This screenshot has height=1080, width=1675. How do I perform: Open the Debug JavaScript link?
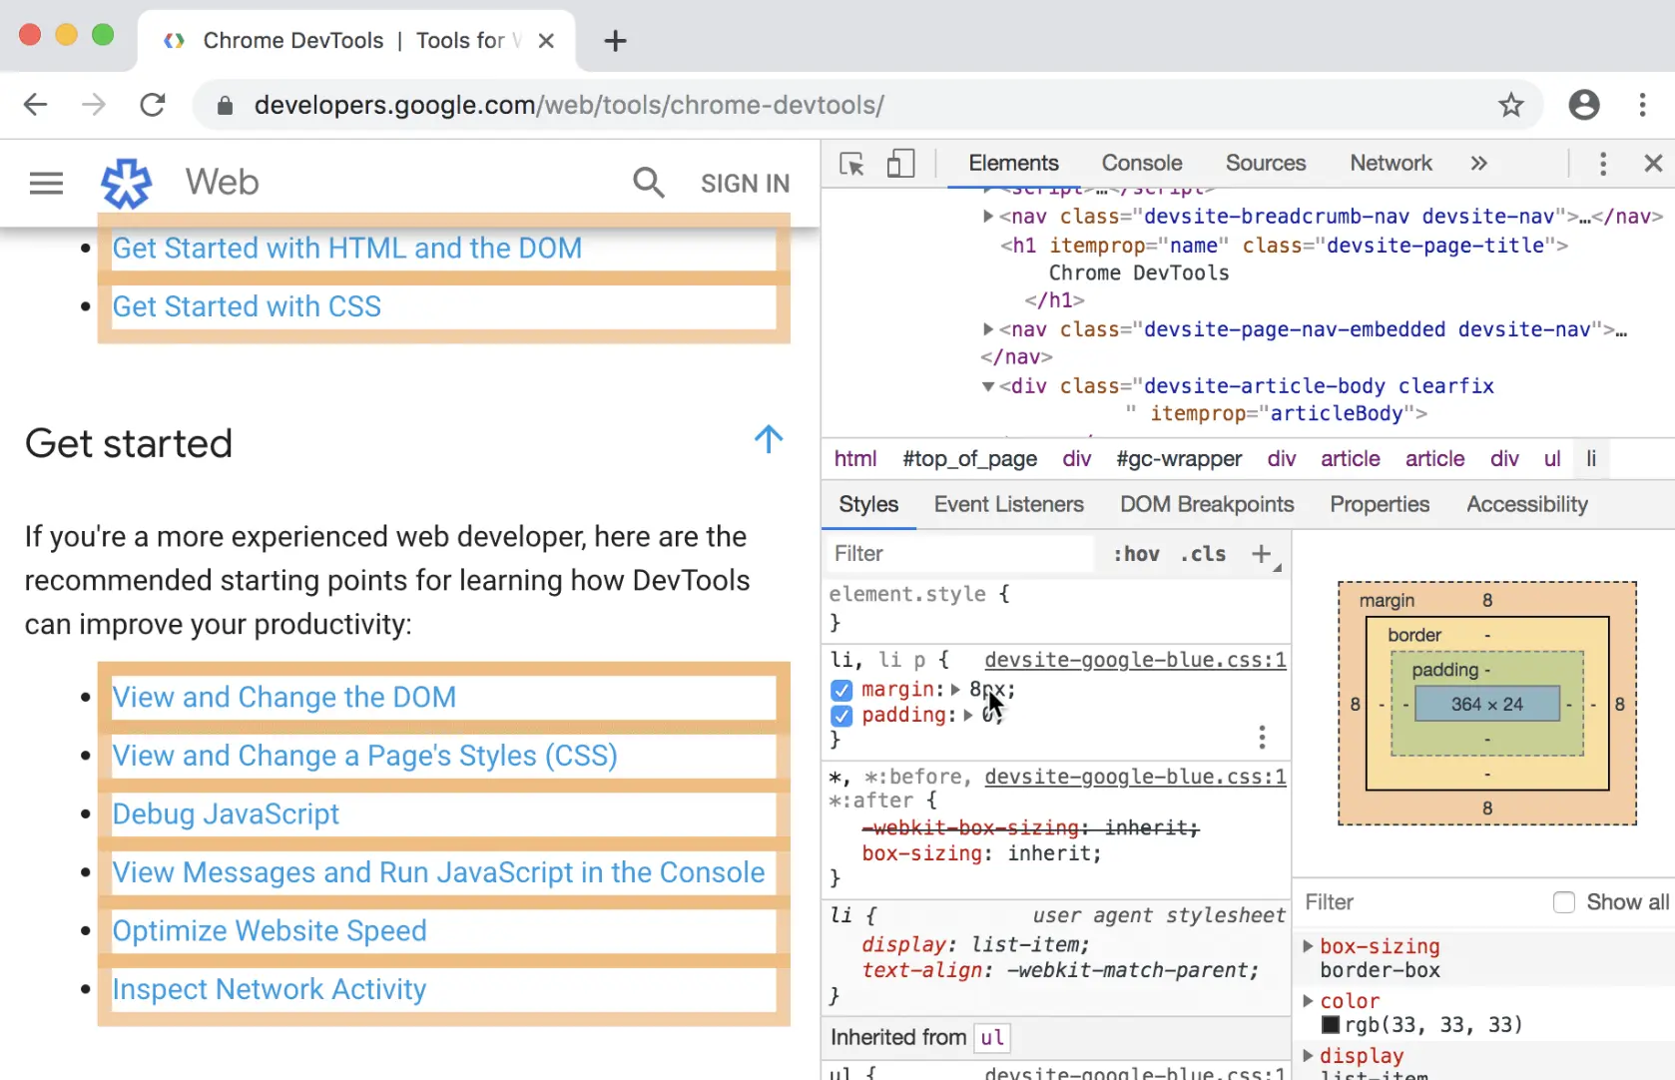click(x=226, y=814)
